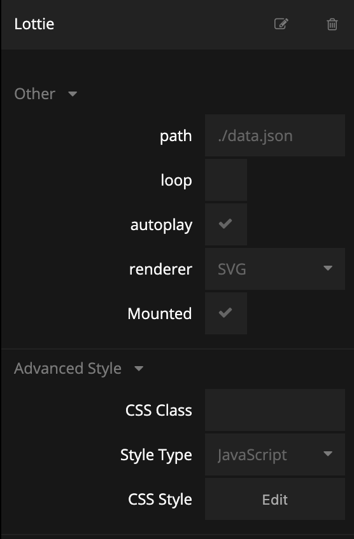Enable the loop checkbox
Viewport: 354px width, 539px height.
tap(226, 180)
